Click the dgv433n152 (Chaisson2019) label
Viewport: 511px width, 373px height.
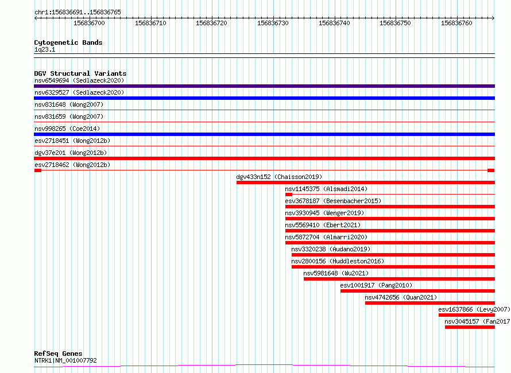pos(279,177)
